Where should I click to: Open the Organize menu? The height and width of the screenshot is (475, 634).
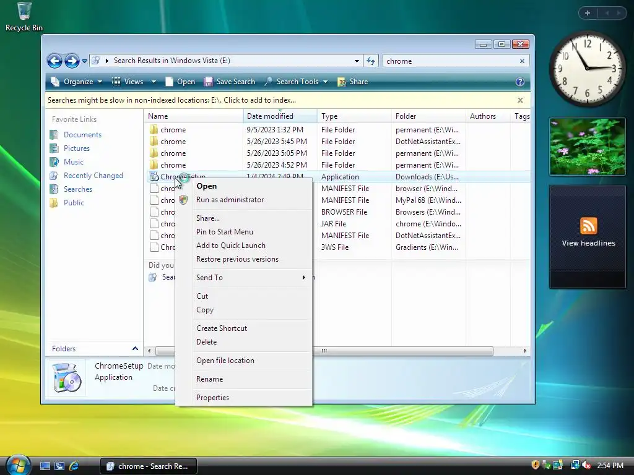tap(76, 82)
